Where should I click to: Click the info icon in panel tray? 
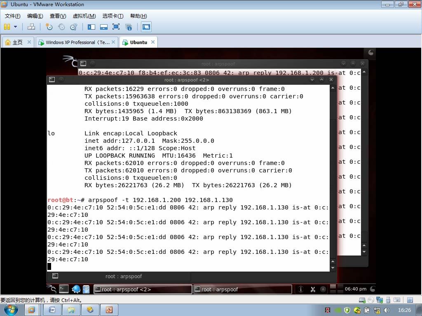pyautogui.click(x=300, y=289)
